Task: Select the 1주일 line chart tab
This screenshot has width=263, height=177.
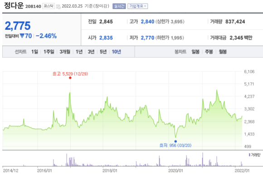Action: (x=49, y=52)
